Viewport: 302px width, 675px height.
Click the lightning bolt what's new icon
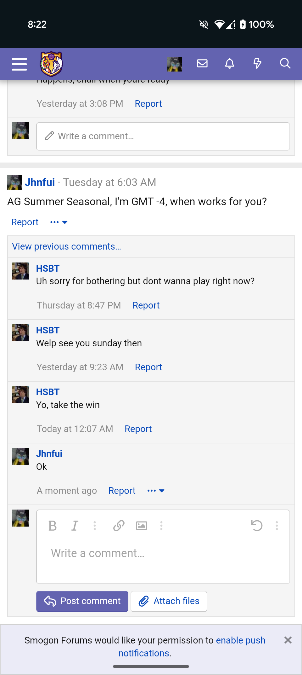pyautogui.click(x=257, y=64)
